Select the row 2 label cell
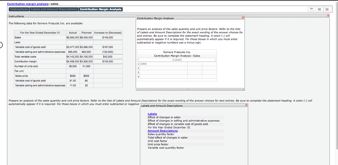The image size is (338, 165). pyautogui.click(x=164, y=68)
